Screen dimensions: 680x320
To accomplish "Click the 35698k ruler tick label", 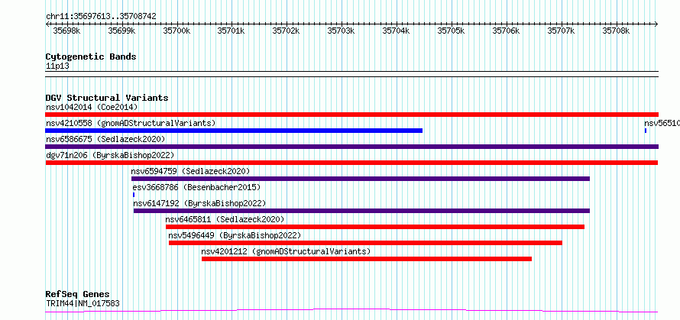I will tap(66, 31).
